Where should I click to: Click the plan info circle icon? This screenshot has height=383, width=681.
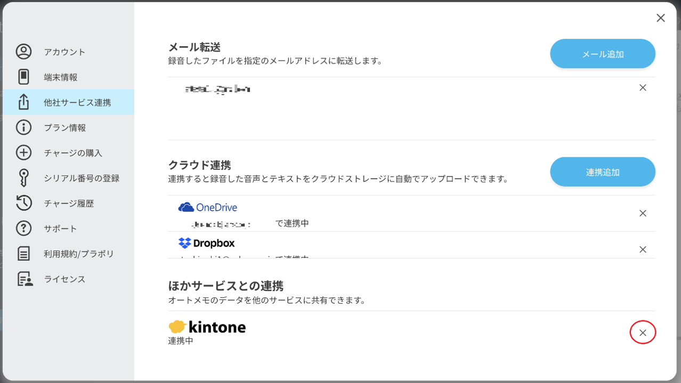tap(23, 128)
